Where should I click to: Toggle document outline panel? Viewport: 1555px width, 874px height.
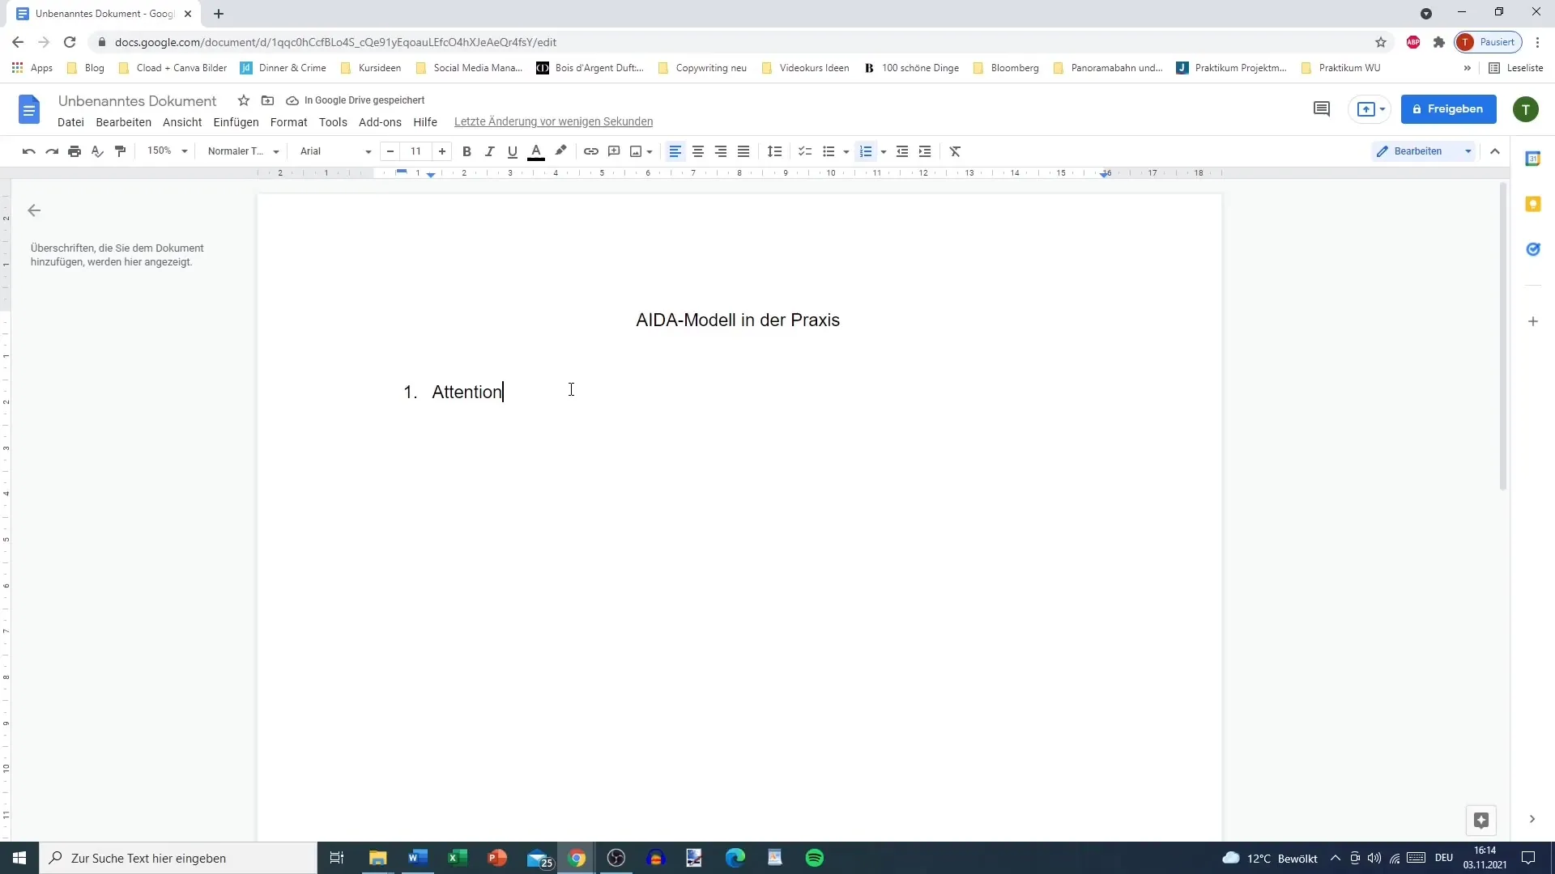coord(33,210)
